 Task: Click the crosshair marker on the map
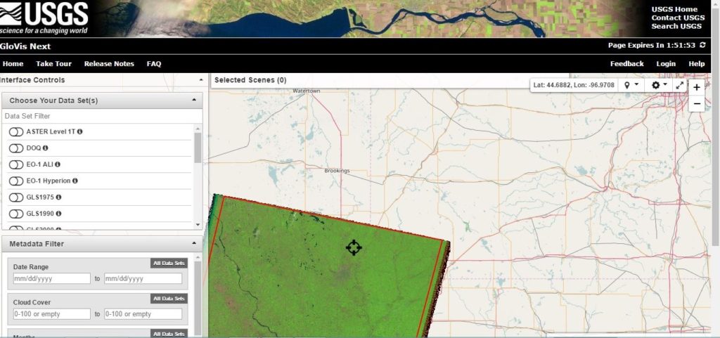click(354, 247)
